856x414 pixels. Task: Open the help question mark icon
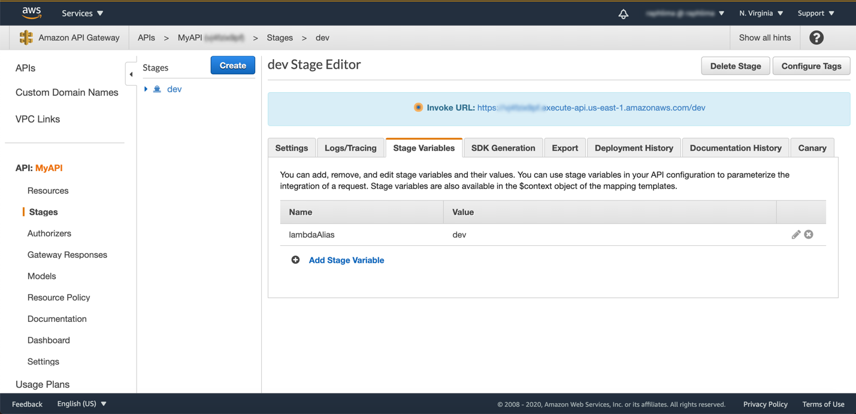(816, 38)
